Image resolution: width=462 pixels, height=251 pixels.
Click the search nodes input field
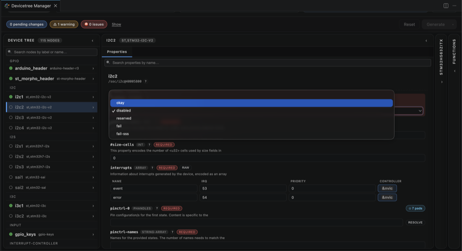[x=52, y=52]
